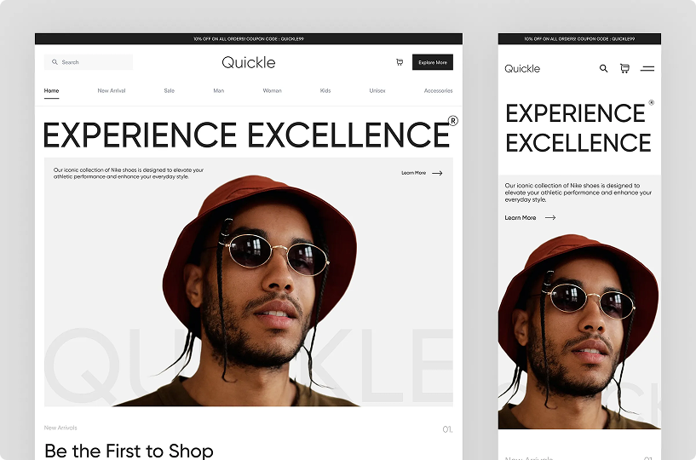The width and height of the screenshot is (696, 460).
Task: Click the mobile Learn More link text
Action: click(x=521, y=217)
